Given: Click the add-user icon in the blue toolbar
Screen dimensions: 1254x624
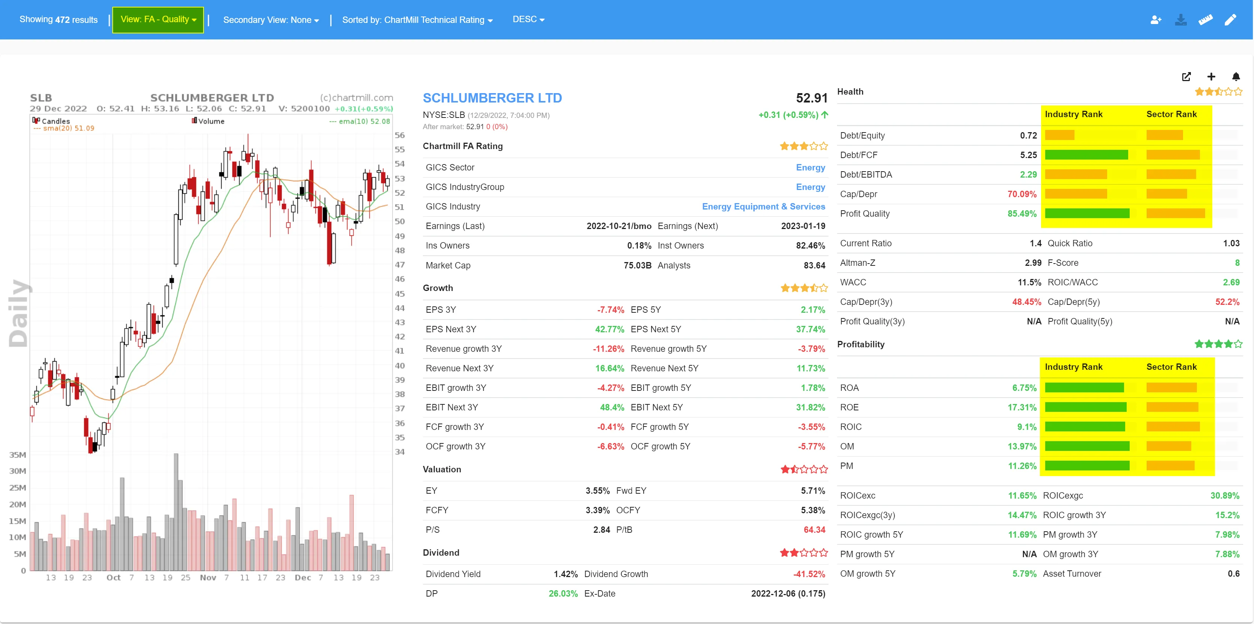Looking at the screenshot, I should coord(1156,20).
